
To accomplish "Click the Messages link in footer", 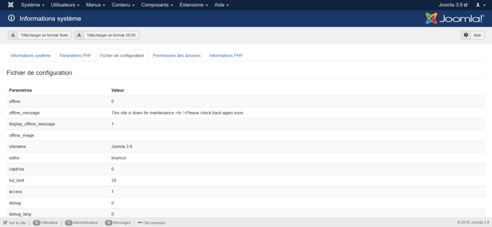I will (122, 223).
